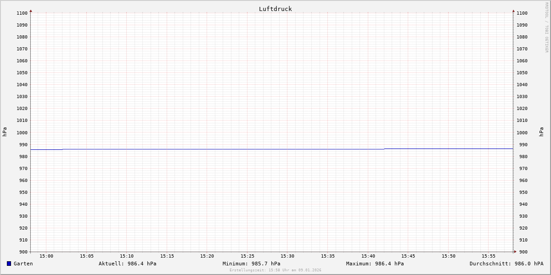The image size is (551, 275).
Task: Select the Durchschnitt: 986.0 hPA value
Action: click(506, 264)
